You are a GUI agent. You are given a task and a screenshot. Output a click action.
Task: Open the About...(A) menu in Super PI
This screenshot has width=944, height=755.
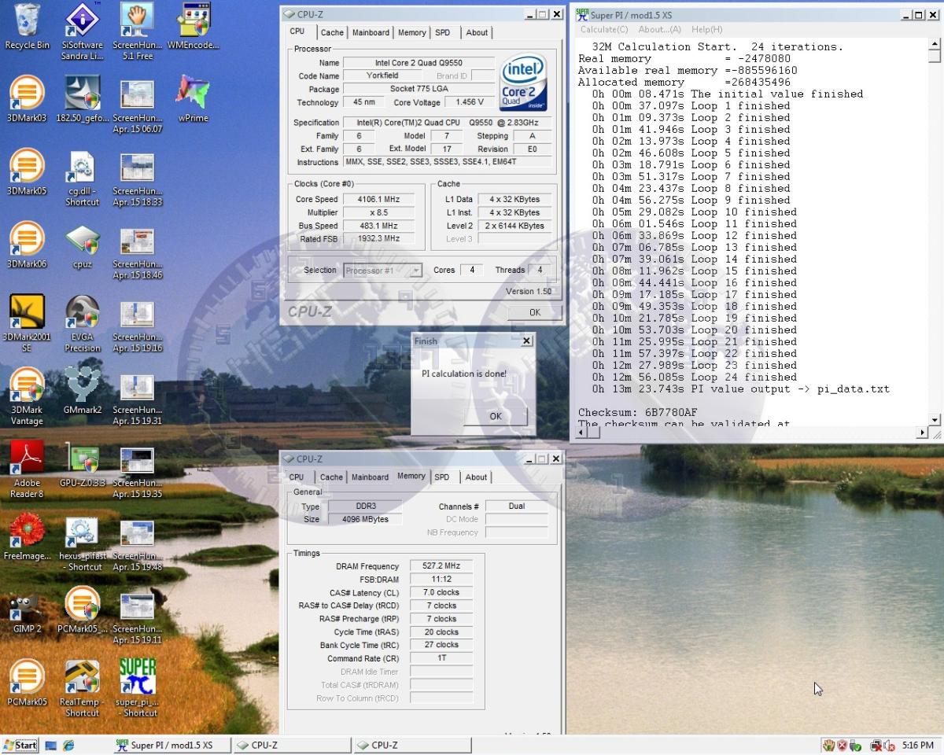tap(659, 29)
